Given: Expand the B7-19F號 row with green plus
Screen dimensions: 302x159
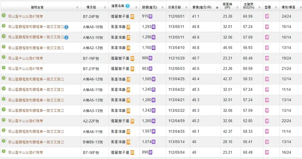Looking at the screenshot, I should (x=4, y=57).
